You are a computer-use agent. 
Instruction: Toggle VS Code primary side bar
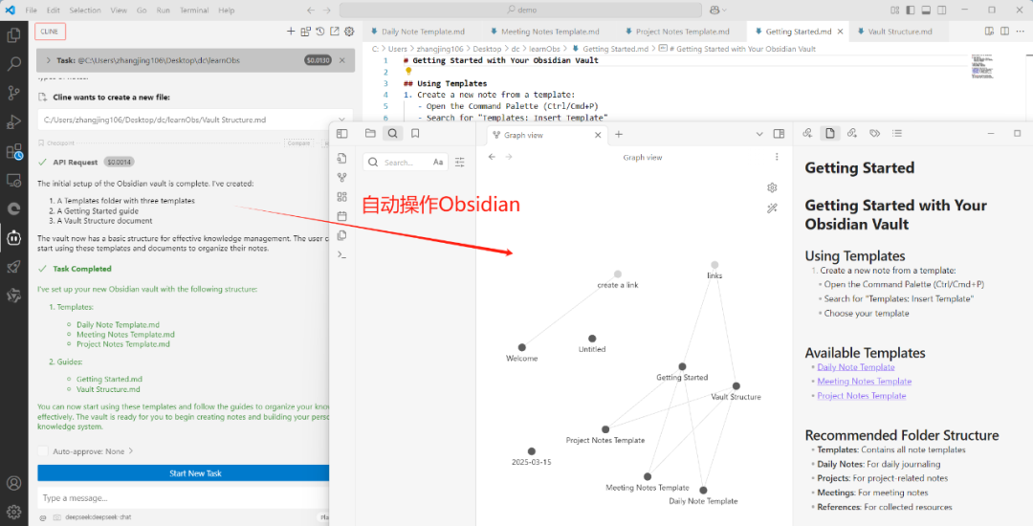911,10
